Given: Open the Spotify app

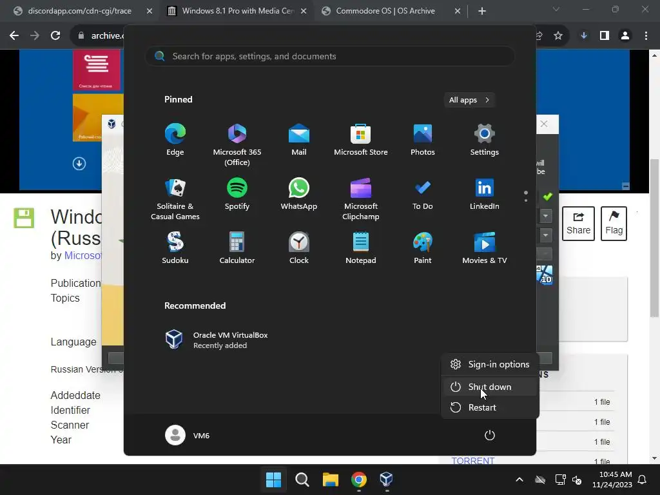Looking at the screenshot, I should 237,193.
